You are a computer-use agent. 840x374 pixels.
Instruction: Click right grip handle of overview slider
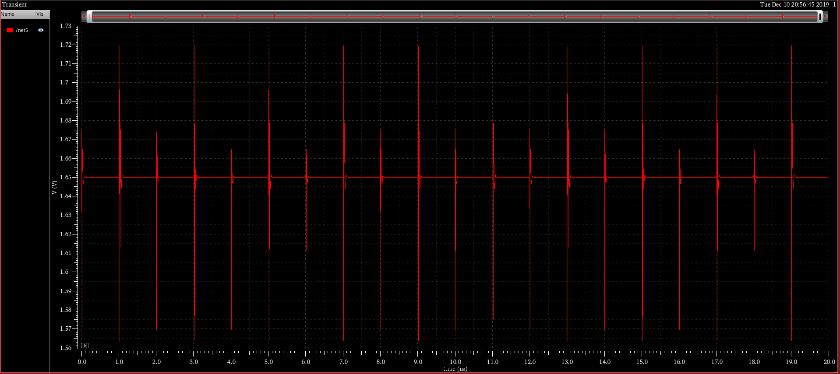point(820,17)
